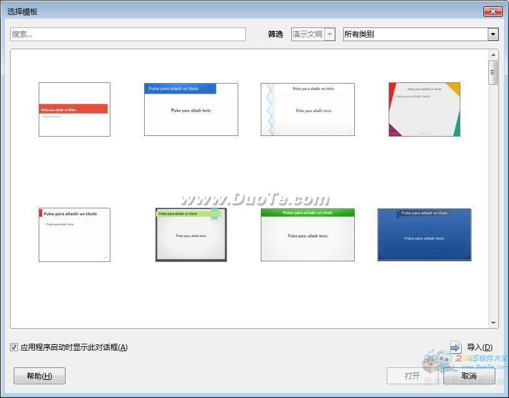
Task: Select the DNA helix template thumbnail
Action: (x=308, y=109)
